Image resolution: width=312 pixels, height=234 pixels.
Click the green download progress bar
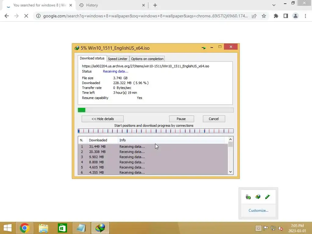(156, 110)
